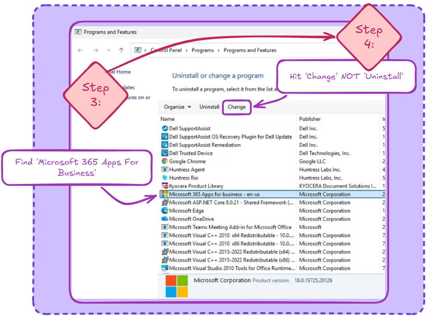
Task: Click the Google Chrome icon in list
Action: [x=164, y=161]
